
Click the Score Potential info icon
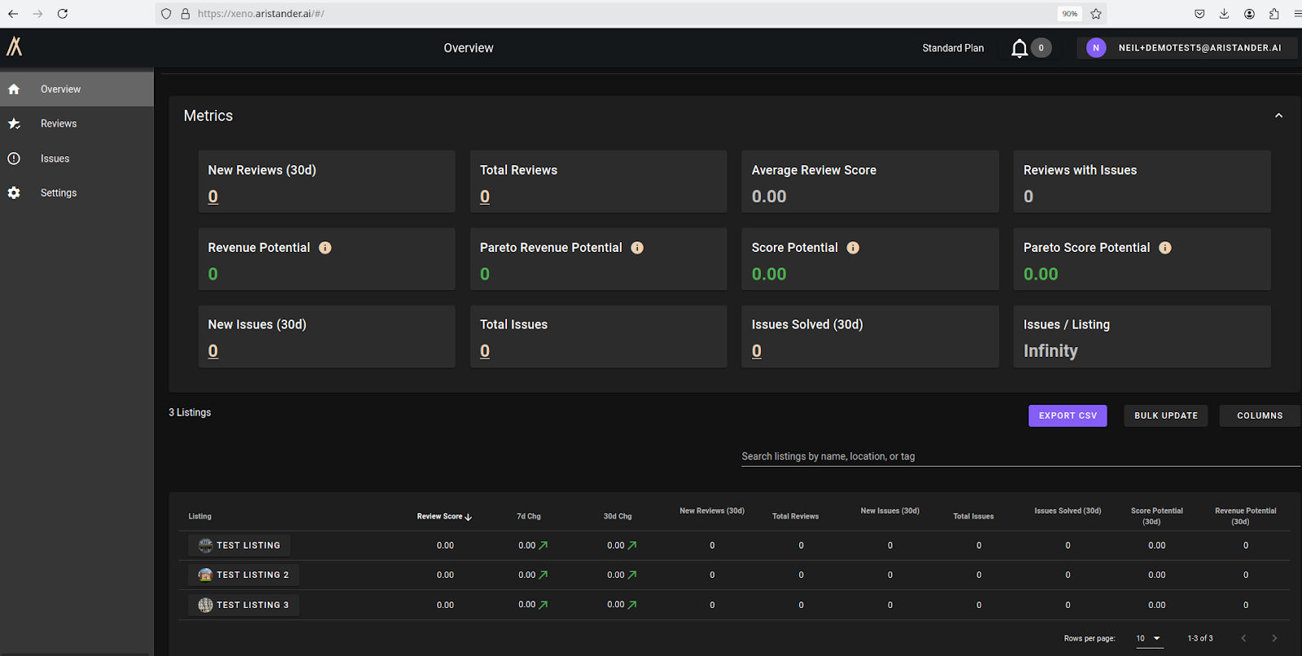[x=853, y=248]
